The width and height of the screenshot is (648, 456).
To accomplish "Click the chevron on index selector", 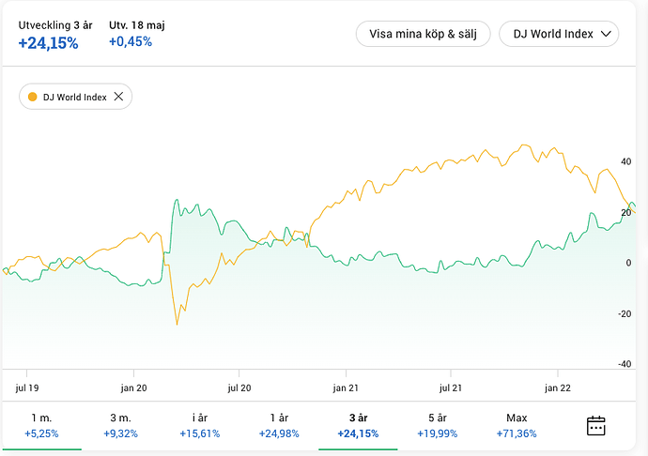I will [x=606, y=34].
